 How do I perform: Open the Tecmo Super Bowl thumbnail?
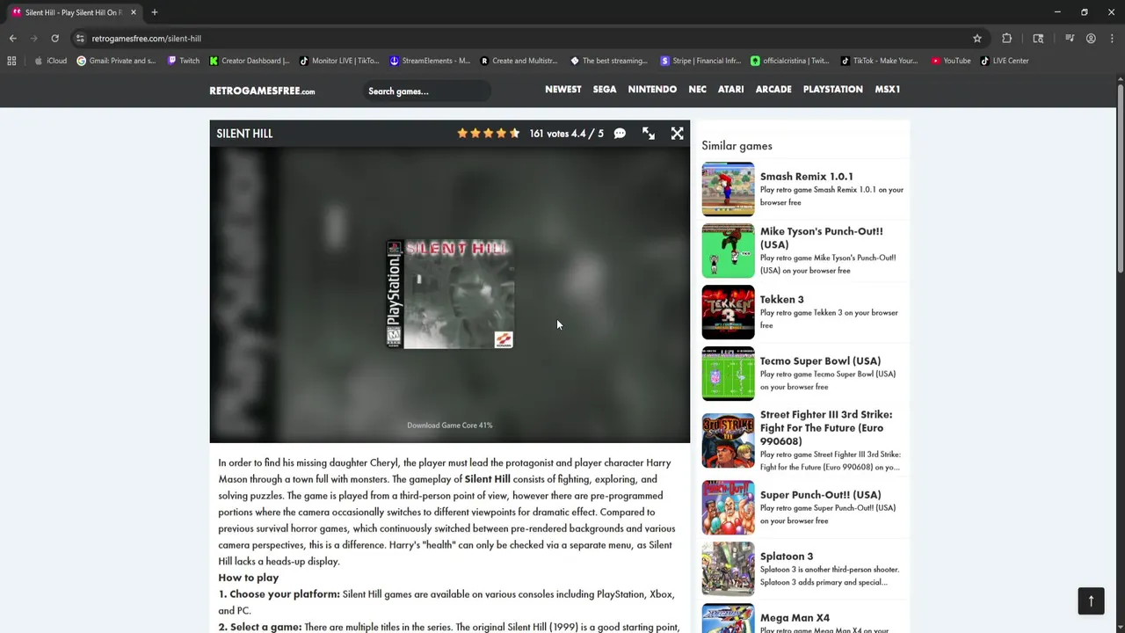click(x=728, y=374)
